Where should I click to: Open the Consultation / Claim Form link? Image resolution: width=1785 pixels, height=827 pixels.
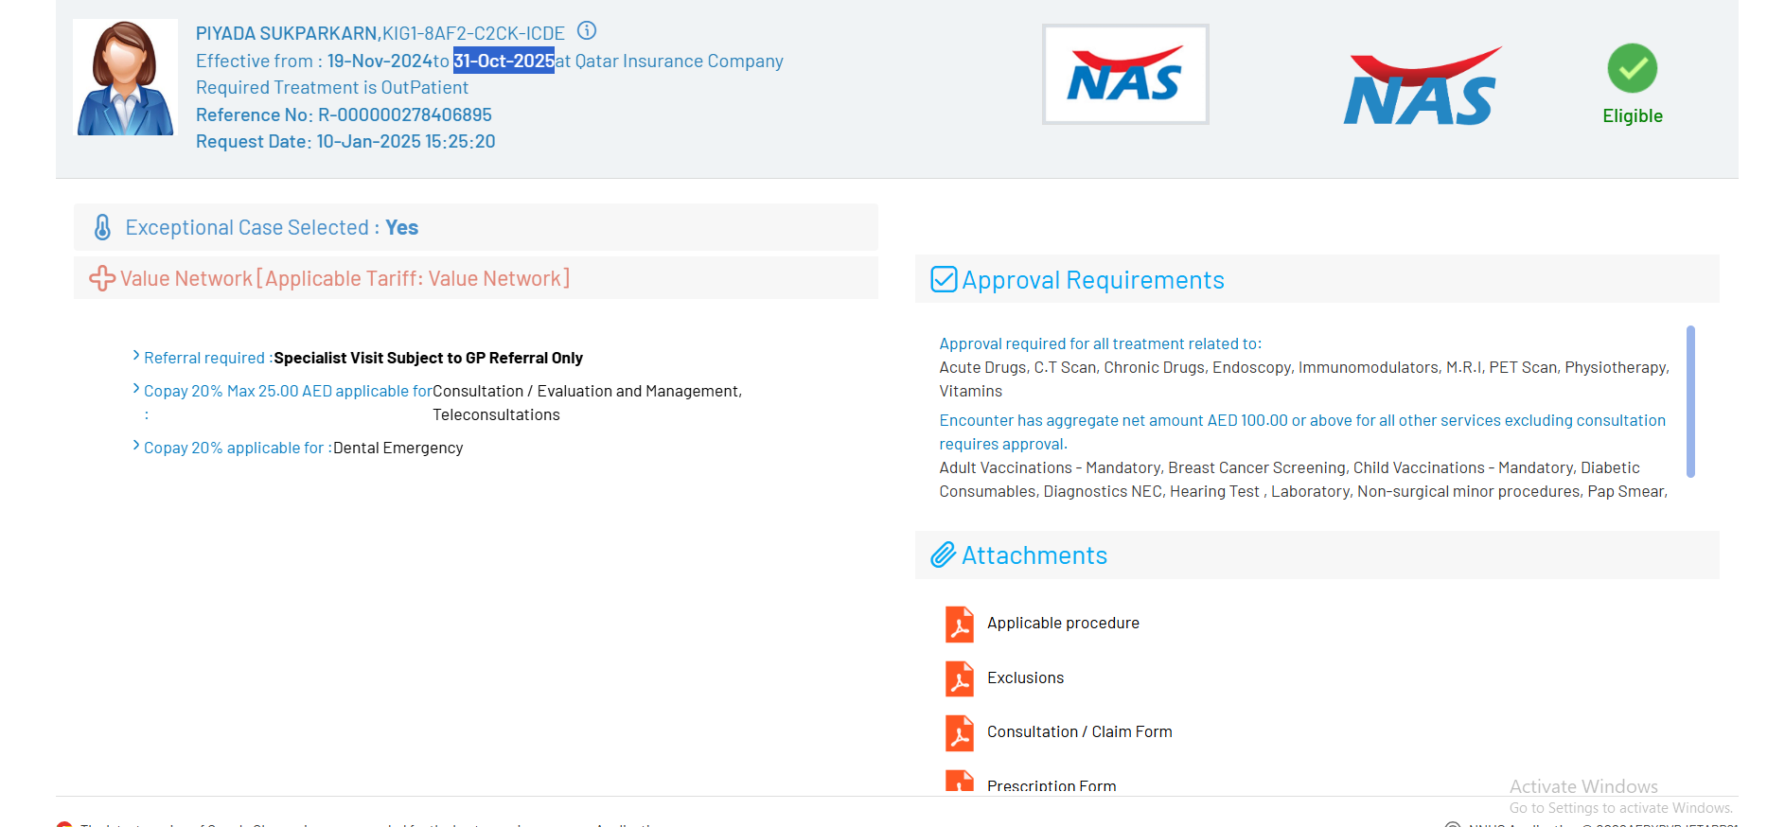(x=1079, y=731)
